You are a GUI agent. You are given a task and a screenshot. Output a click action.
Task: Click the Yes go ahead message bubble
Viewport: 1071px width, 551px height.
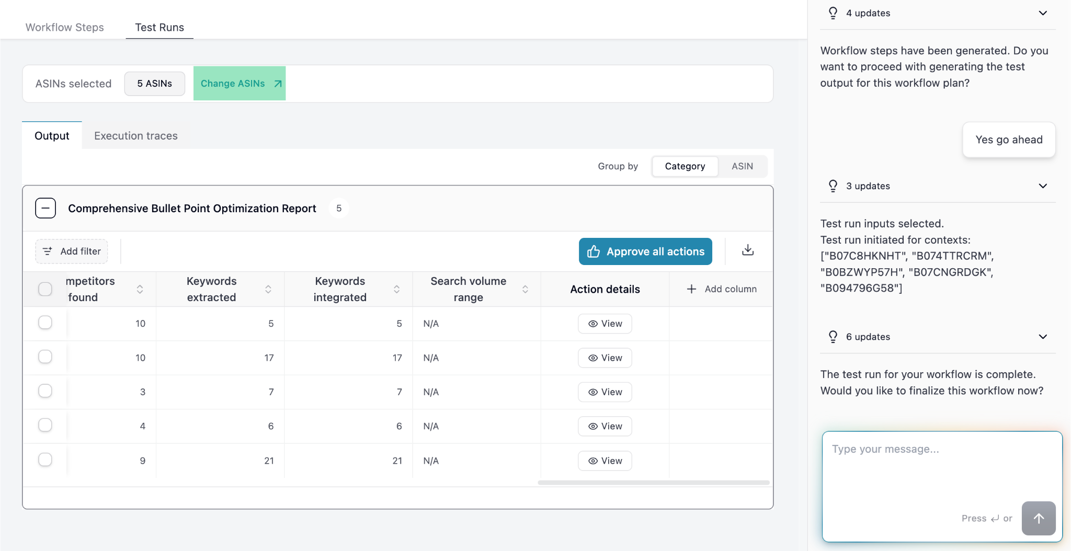pyautogui.click(x=1009, y=140)
